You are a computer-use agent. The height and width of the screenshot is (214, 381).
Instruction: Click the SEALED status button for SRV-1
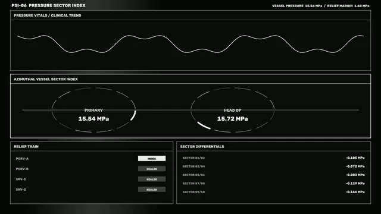click(152, 180)
